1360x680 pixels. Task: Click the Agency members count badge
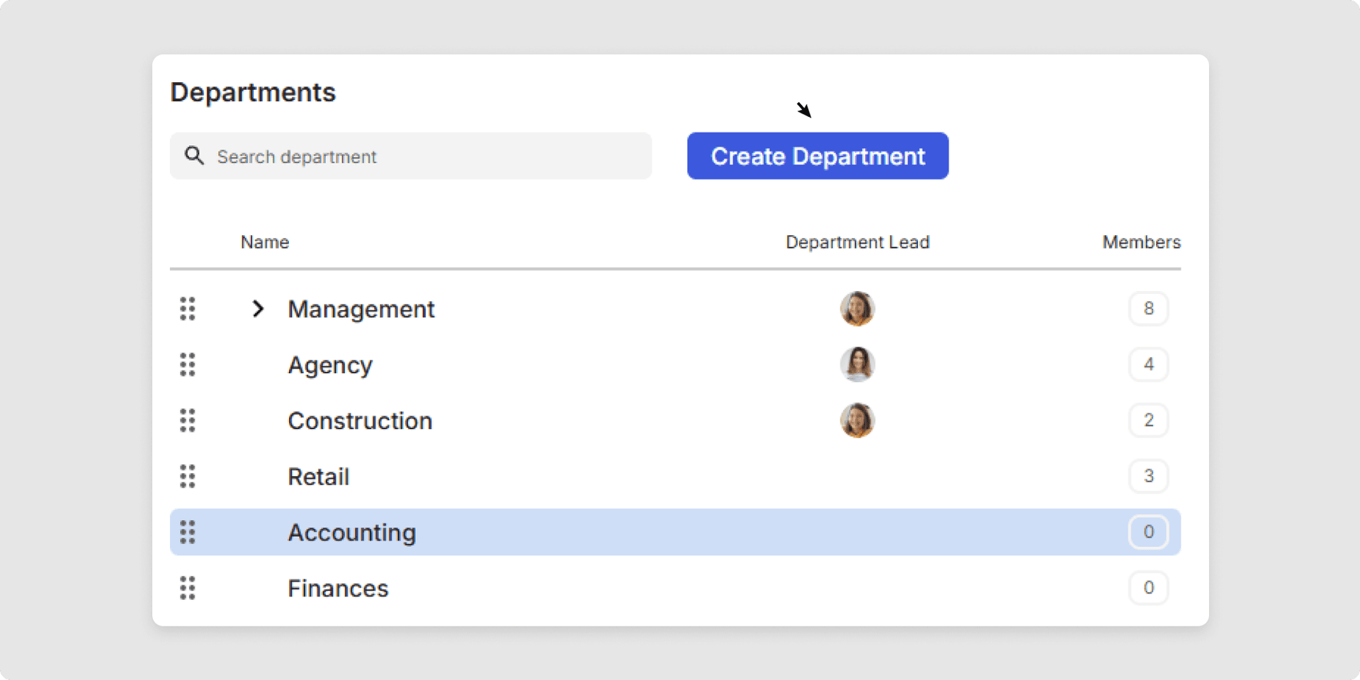(1148, 365)
